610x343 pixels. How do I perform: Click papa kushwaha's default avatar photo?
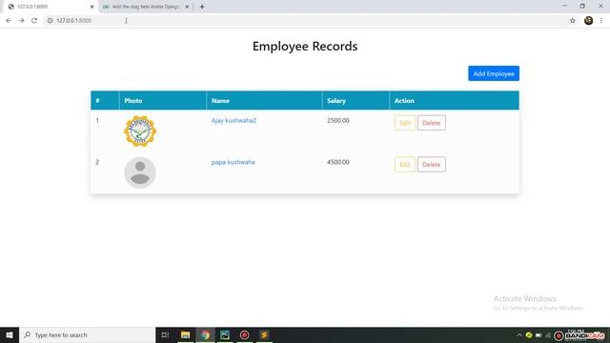140,172
